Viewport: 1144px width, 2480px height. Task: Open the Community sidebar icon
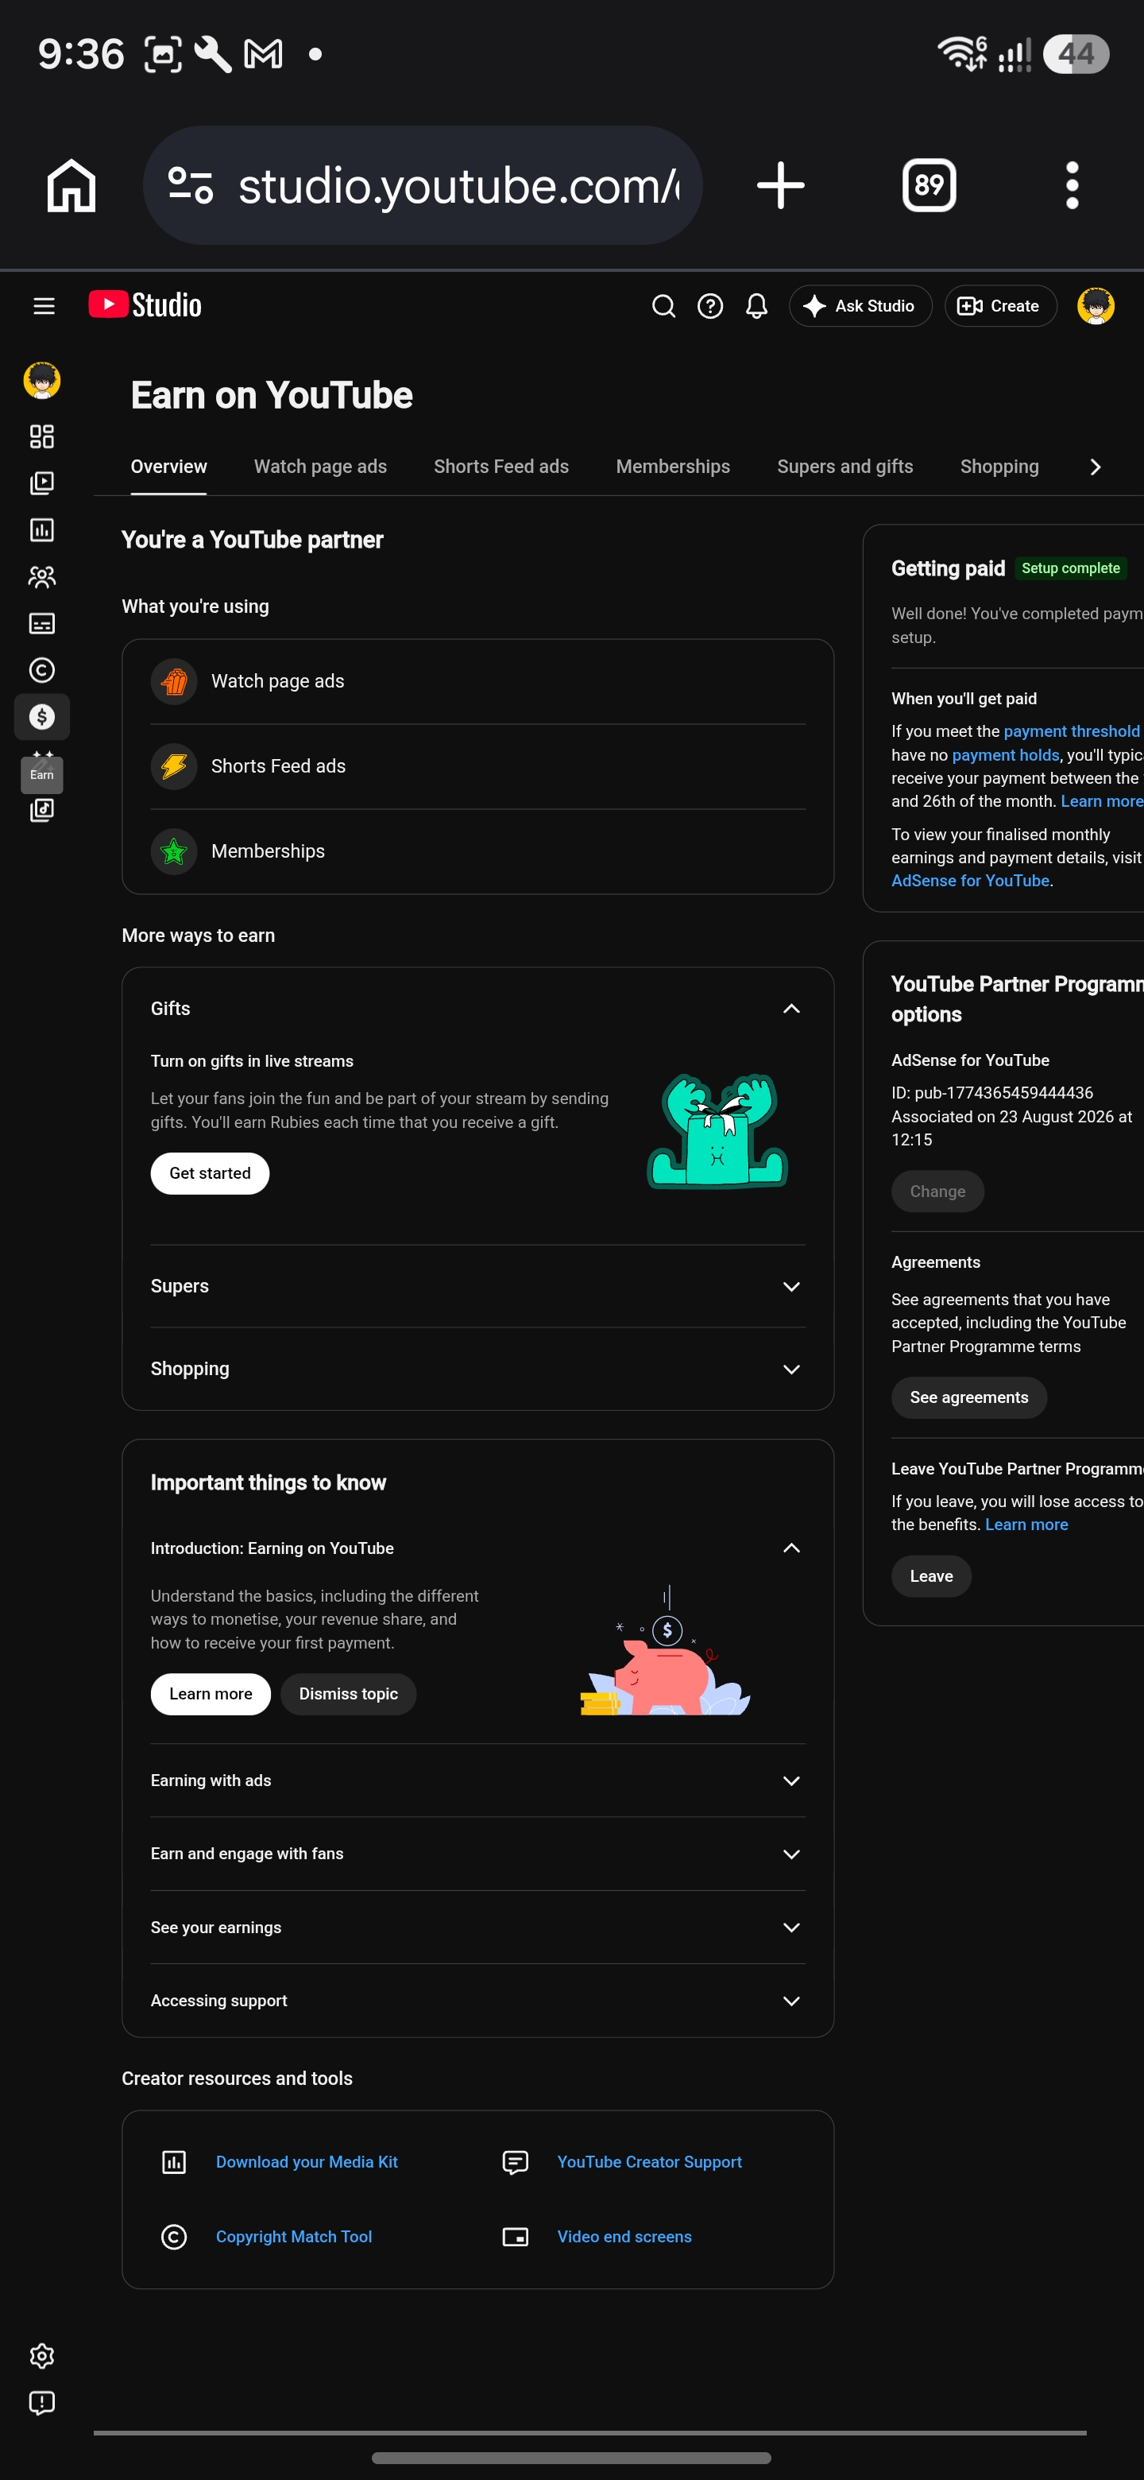[41, 576]
